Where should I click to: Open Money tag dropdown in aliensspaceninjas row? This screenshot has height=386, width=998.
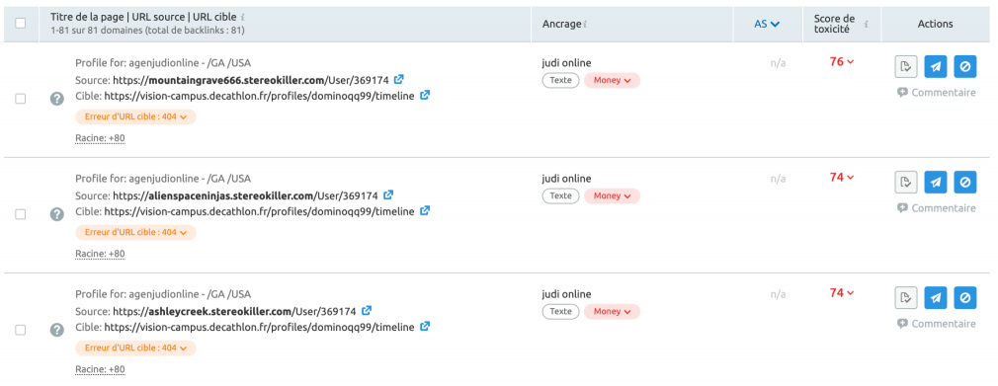(612, 195)
